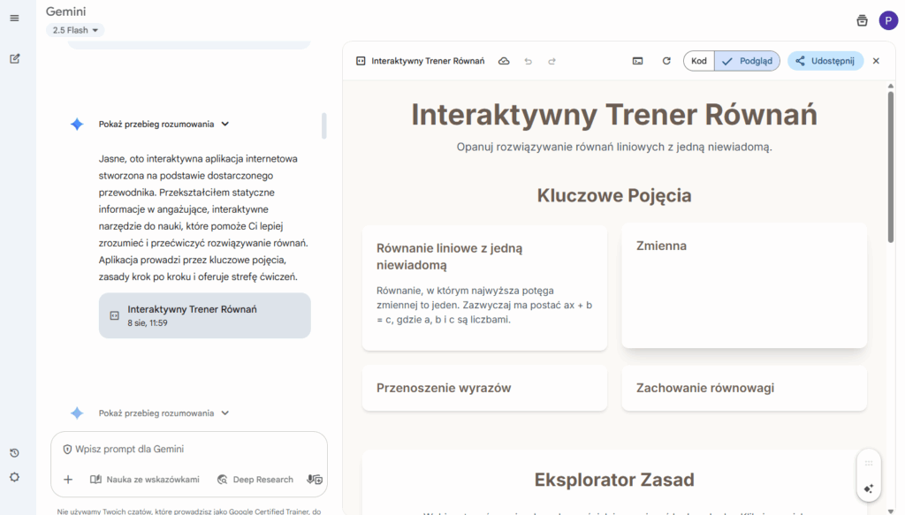Switch to the Podgląd view

coord(747,61)
